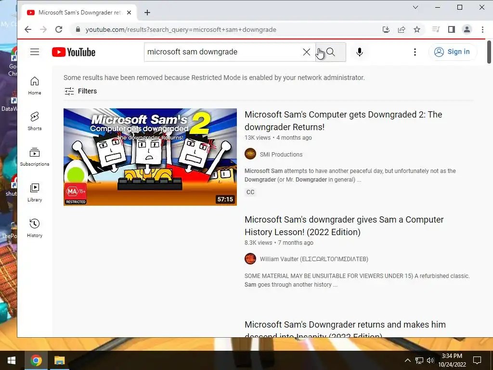Reload the page in Chrome
The image size is (493, 370).
(x=59, y=29)
